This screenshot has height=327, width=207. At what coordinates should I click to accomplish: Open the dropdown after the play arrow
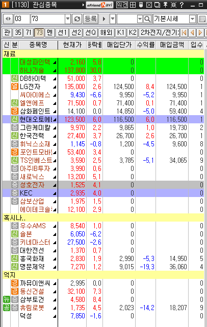[113, 19]
